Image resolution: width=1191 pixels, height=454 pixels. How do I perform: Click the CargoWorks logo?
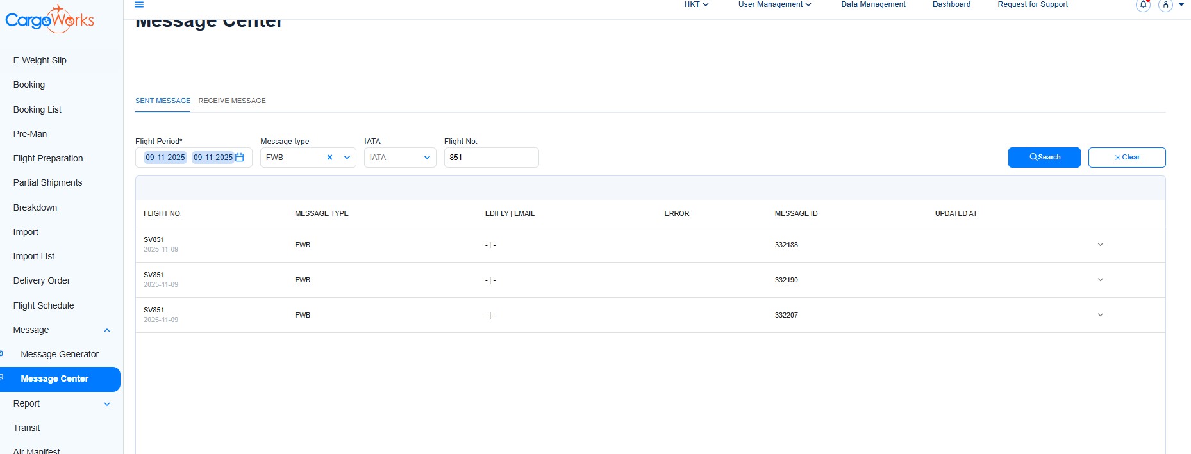[x=49, y=20]
